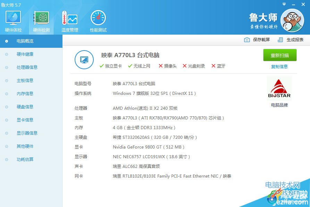Click the Lu Dashi mascot avatar
Screen dimensions: 310x207
[292, 20]
